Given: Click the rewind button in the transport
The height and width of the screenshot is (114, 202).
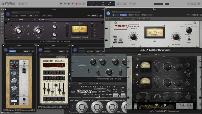Looking at the screenshot, I should [61, 4].
